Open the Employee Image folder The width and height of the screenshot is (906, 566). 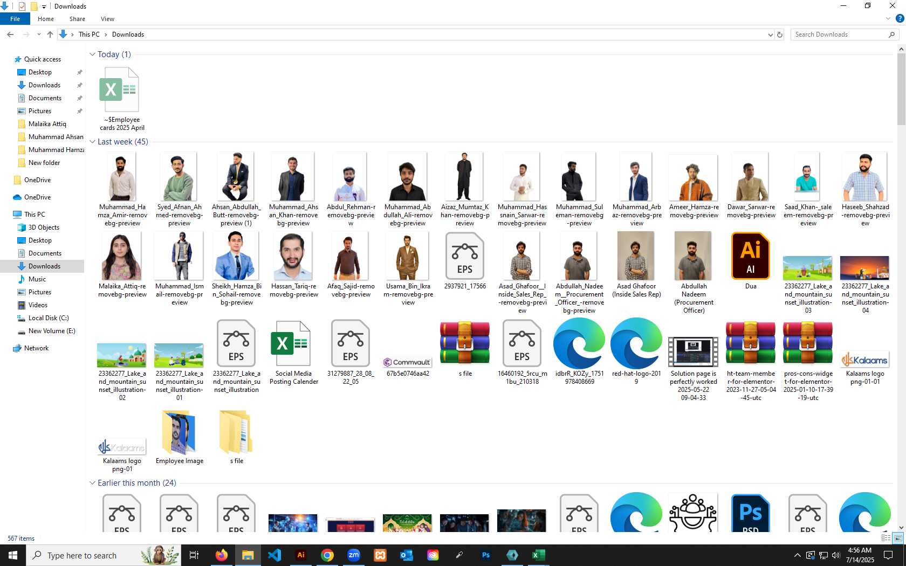pos(179,437)
